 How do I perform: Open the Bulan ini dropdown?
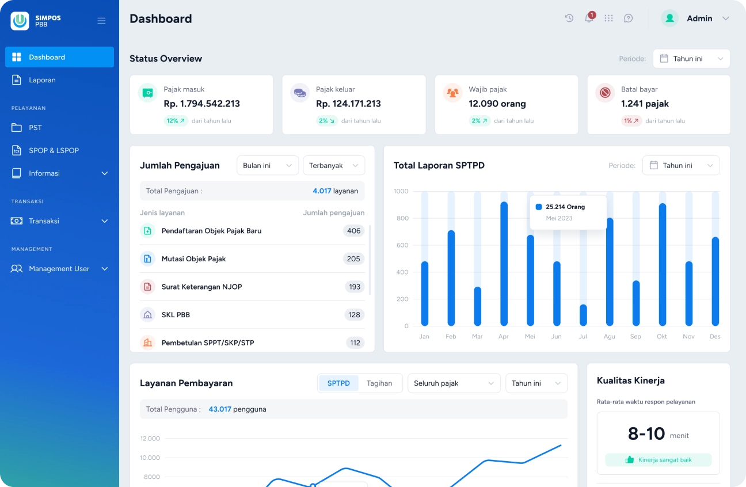[x=268, y=165]
